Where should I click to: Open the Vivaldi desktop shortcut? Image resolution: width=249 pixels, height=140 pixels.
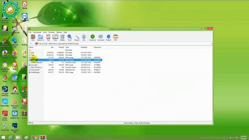point(25,5)
